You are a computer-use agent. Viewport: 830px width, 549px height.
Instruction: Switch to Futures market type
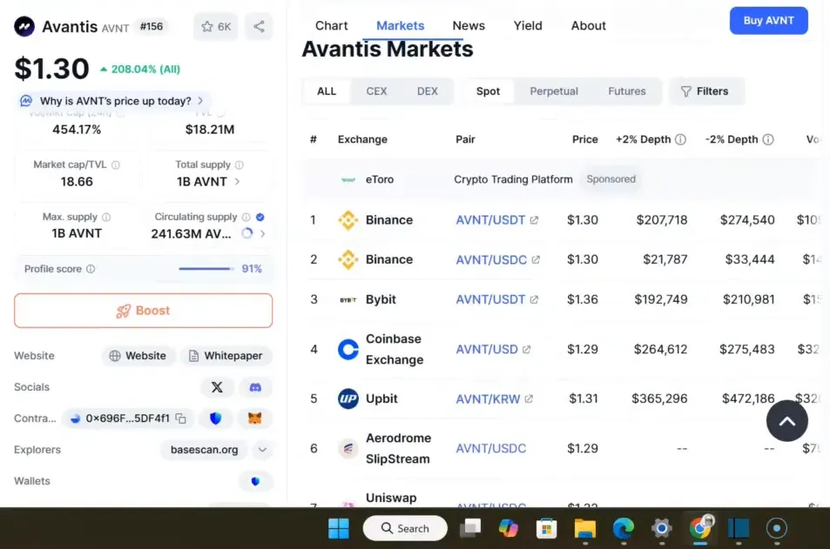tap(627, 91)
